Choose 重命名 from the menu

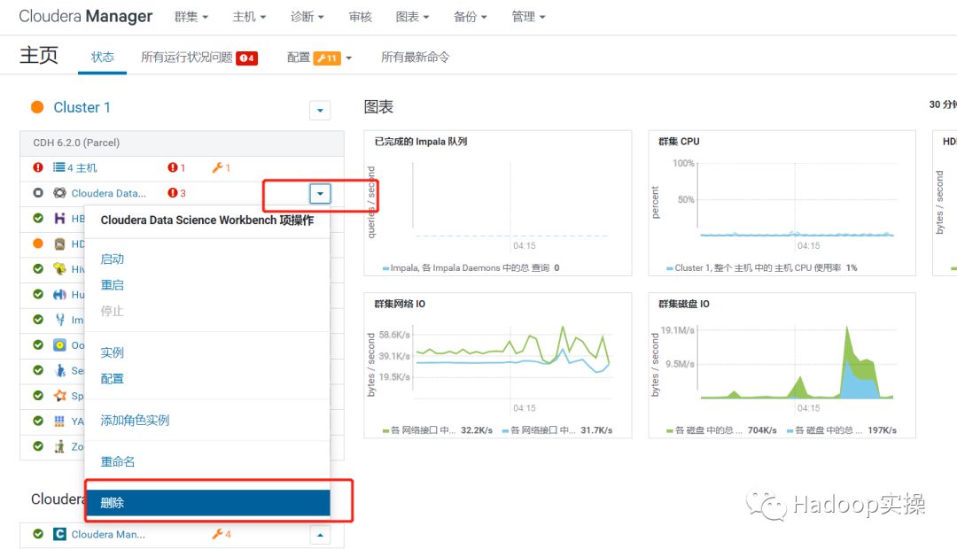coord(118,461)
